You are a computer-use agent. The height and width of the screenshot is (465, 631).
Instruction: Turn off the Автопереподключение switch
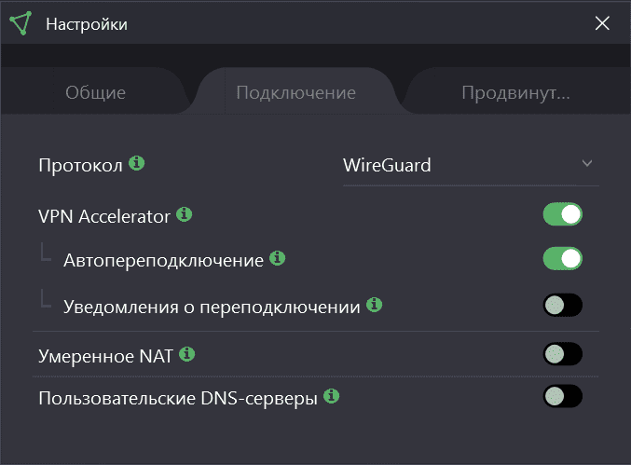563,258
